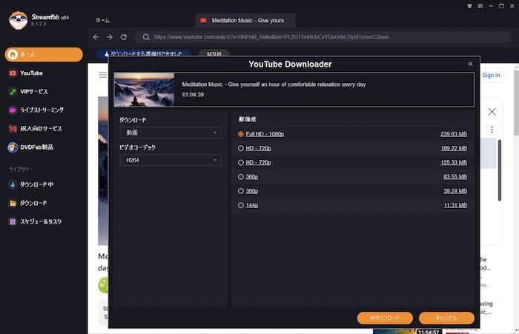Screen dimensions: 519x334
Task: Open the application menu in title bar
Action: pos(480,6)
